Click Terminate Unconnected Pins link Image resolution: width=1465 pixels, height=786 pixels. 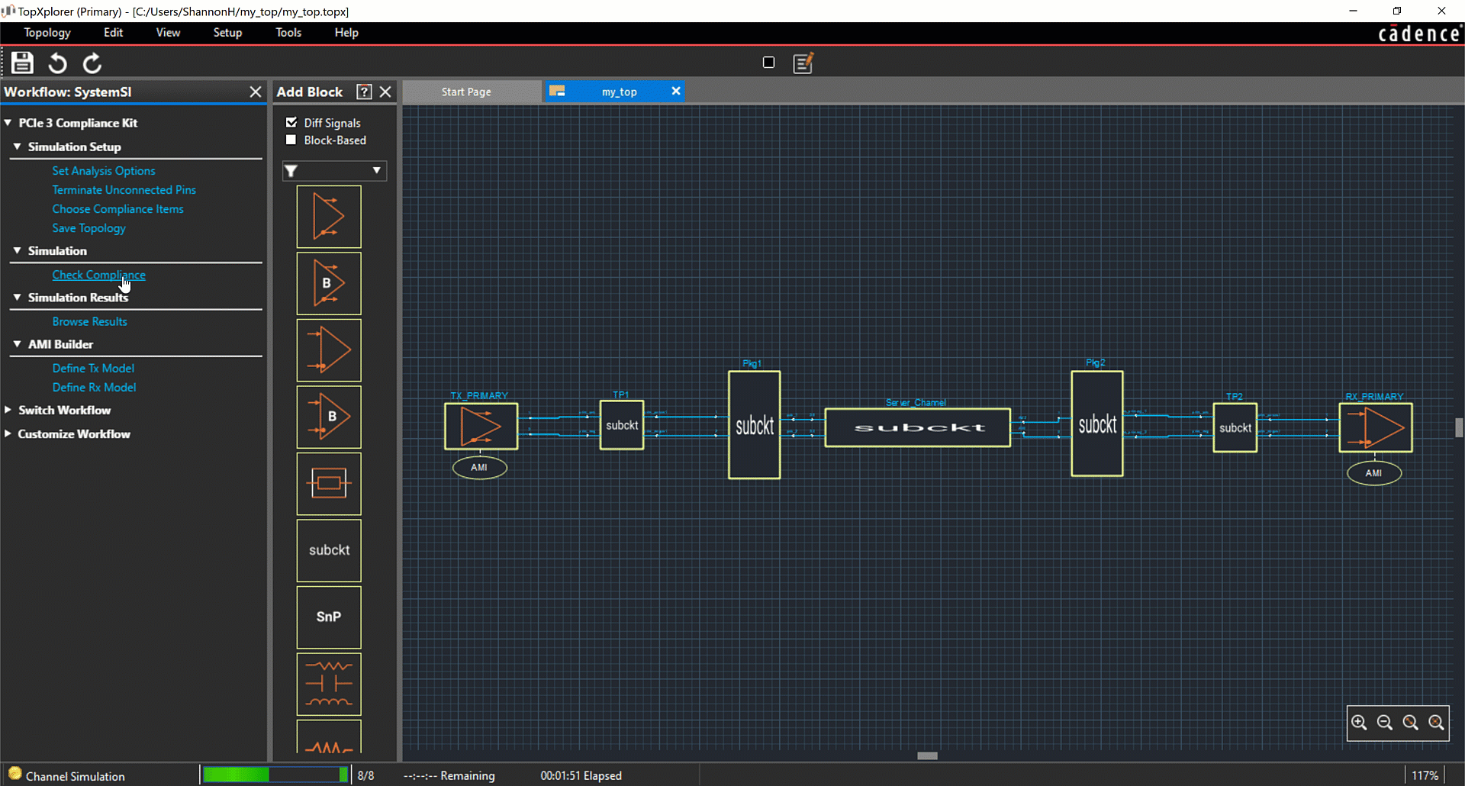[124, 190]
